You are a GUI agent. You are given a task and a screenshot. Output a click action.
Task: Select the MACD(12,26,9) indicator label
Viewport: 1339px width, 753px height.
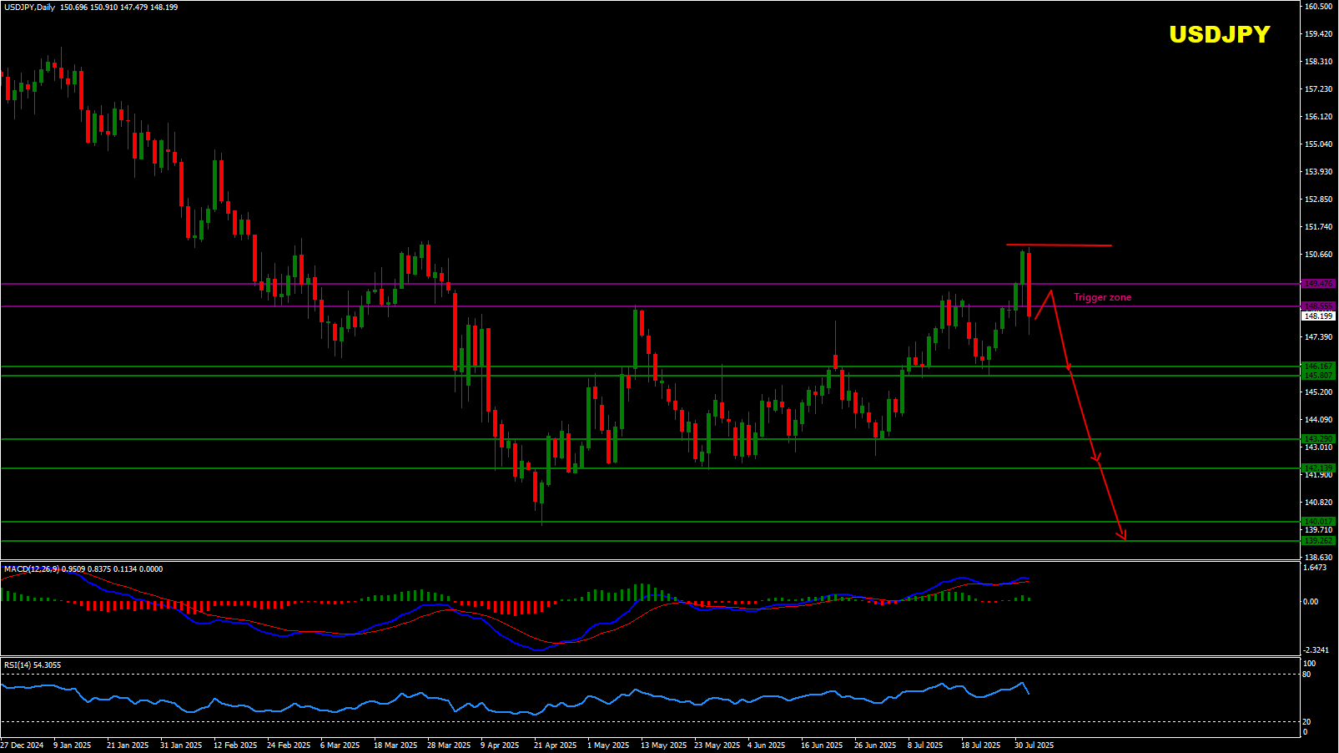click(32, 569)
